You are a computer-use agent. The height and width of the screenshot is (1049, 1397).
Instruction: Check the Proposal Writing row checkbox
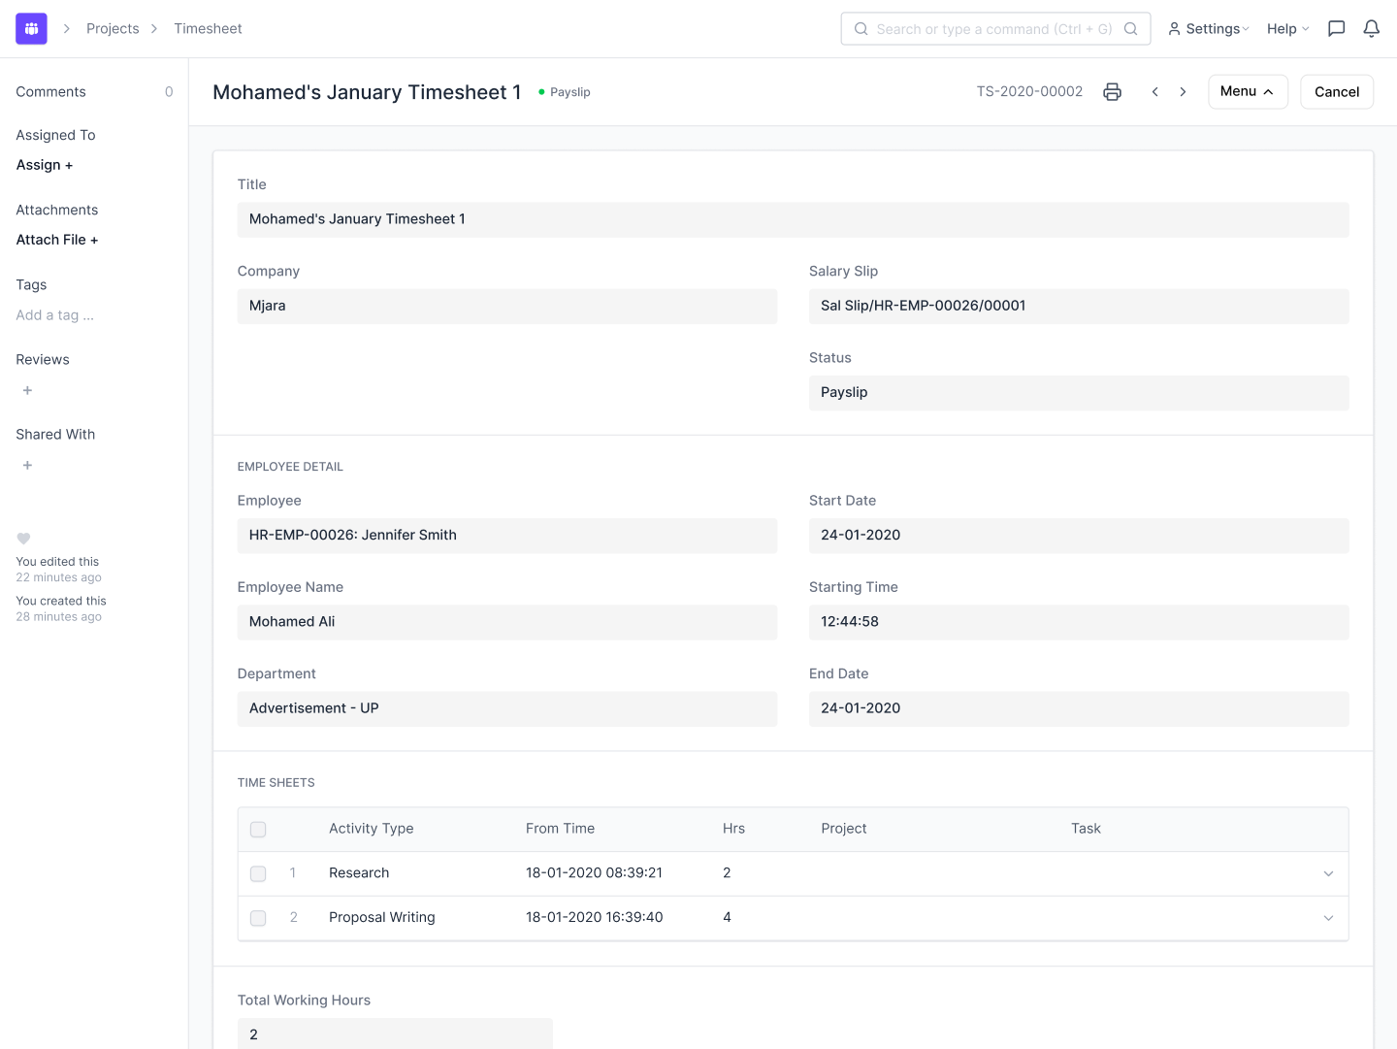[258, 918]
